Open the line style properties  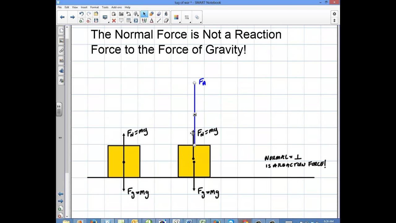pyautogui.click(x=187, y=18)
